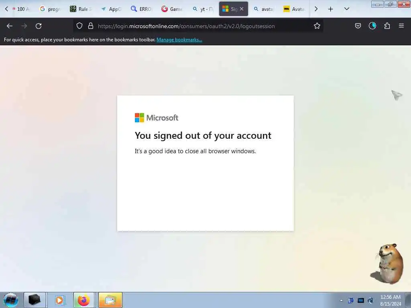Open the Windows Start menu

[10, 300]
